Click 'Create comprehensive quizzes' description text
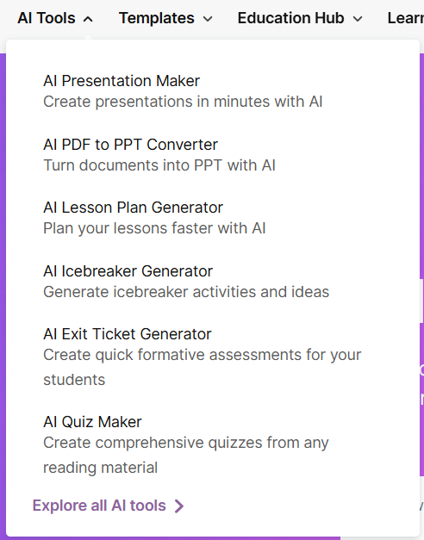Screen dimensions: 424x540 186,456
